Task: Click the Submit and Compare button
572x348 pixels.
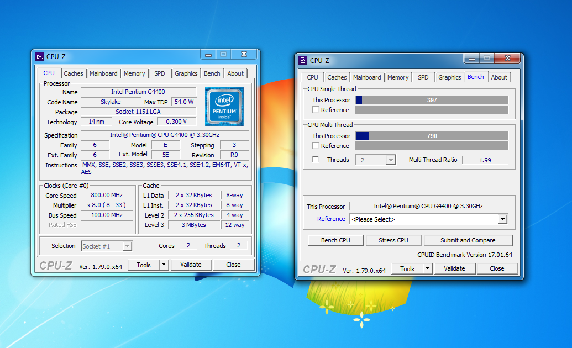Action: (468, 240)
